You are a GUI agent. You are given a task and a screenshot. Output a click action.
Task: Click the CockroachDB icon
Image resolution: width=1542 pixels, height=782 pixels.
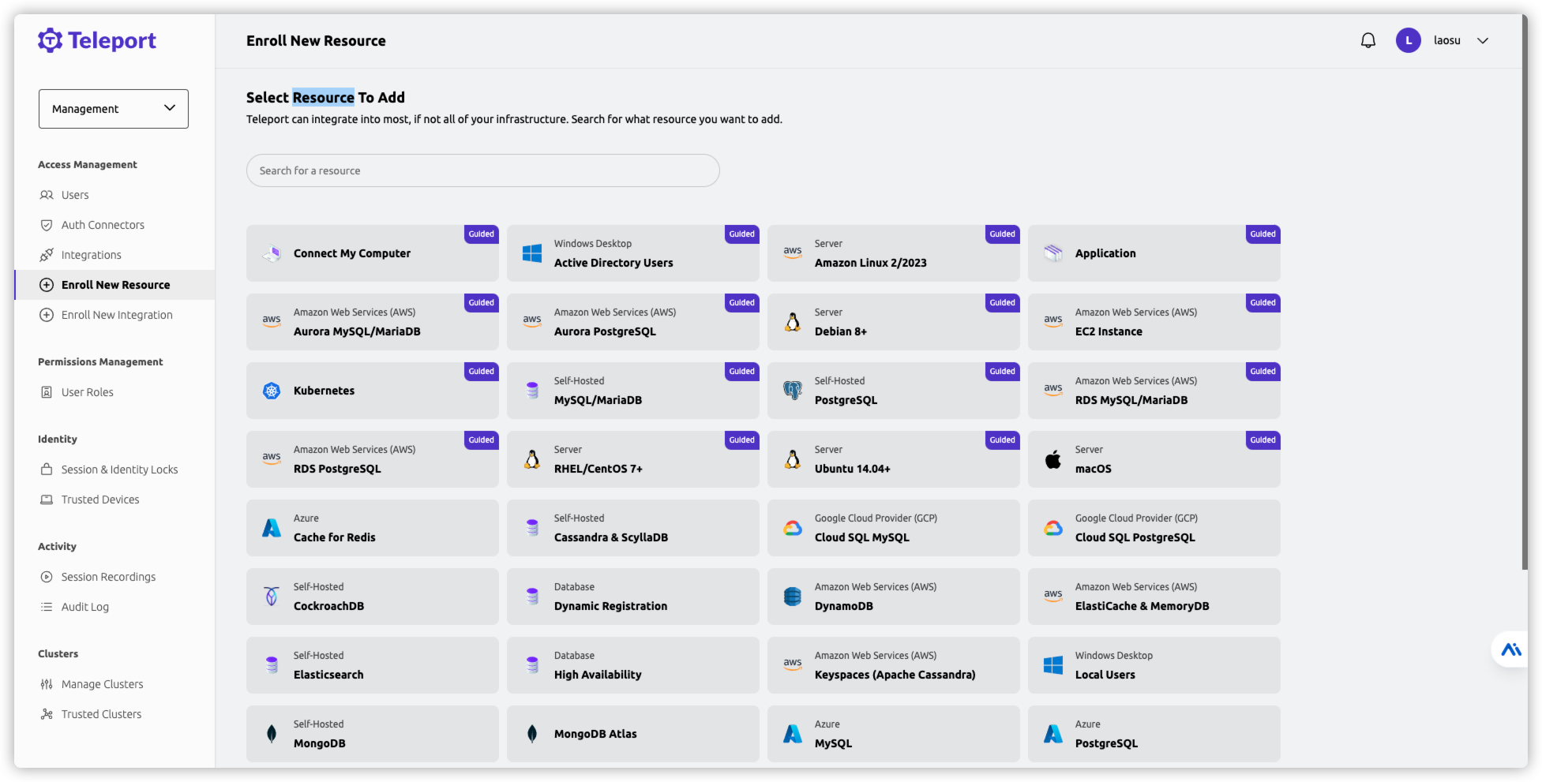coord(272,597)
